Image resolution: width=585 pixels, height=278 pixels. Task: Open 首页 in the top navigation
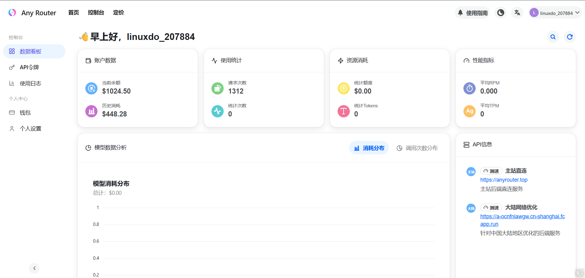click(x=73, y=12)
